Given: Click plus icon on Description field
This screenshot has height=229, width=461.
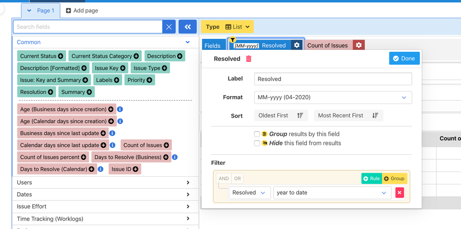Looking at the screenshot, I should pyautogui.click(x=180, y=56).
